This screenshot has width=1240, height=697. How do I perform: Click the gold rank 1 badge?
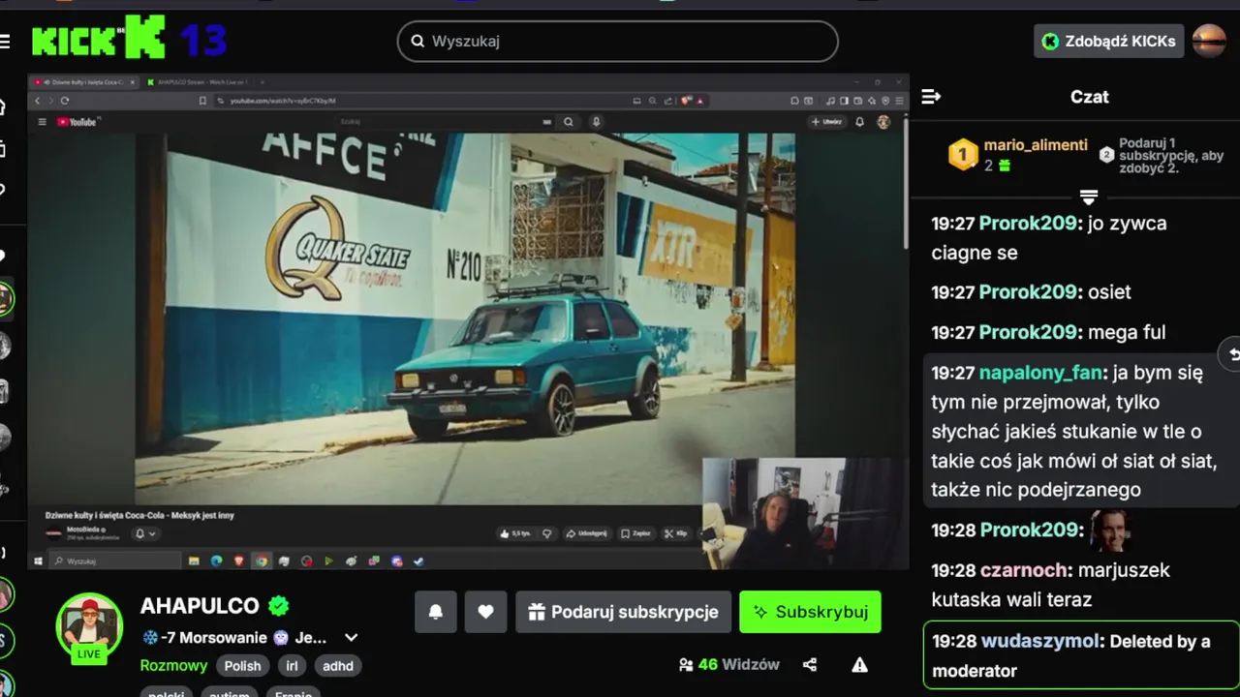[x=962, y=155]
